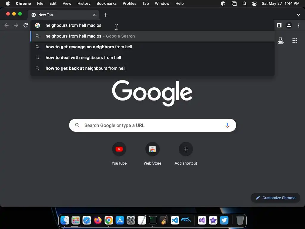
Task: Close the New Tab tab
Action: (94, 15)
